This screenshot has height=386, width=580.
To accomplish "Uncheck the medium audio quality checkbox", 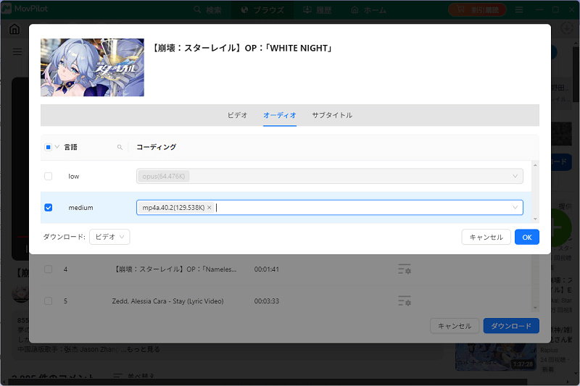I will [x=48, y=208].
